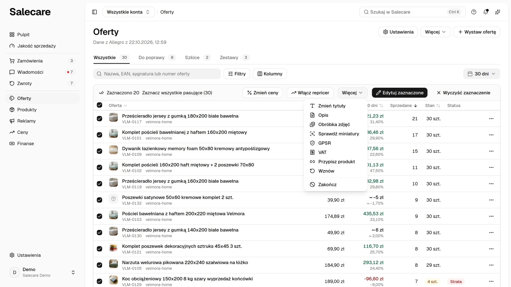Select Obróbka zdjęć menu entry
This screenshot has height=287, width=511.
coord(335,124)
